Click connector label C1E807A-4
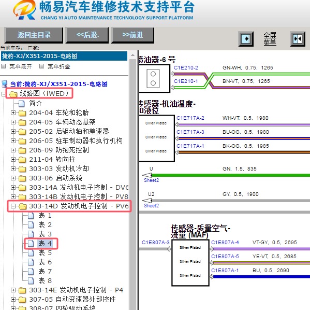This screenshot has width=310, height=310. [x=225, y=242]
